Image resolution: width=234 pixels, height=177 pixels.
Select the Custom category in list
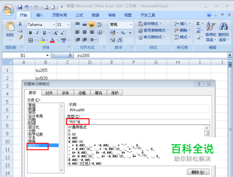[x=43, y=145]
